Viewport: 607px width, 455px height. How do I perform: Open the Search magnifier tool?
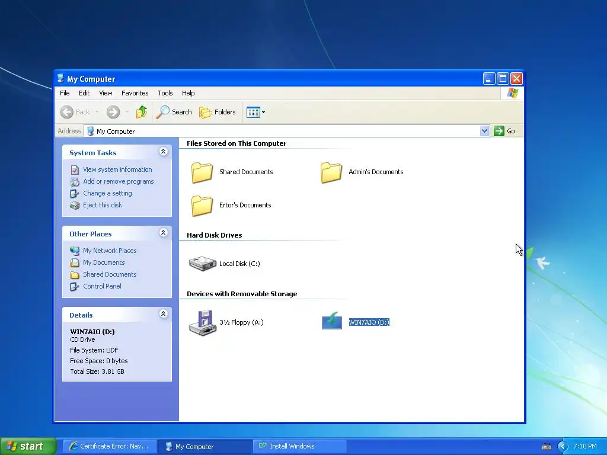click(174, 112)
